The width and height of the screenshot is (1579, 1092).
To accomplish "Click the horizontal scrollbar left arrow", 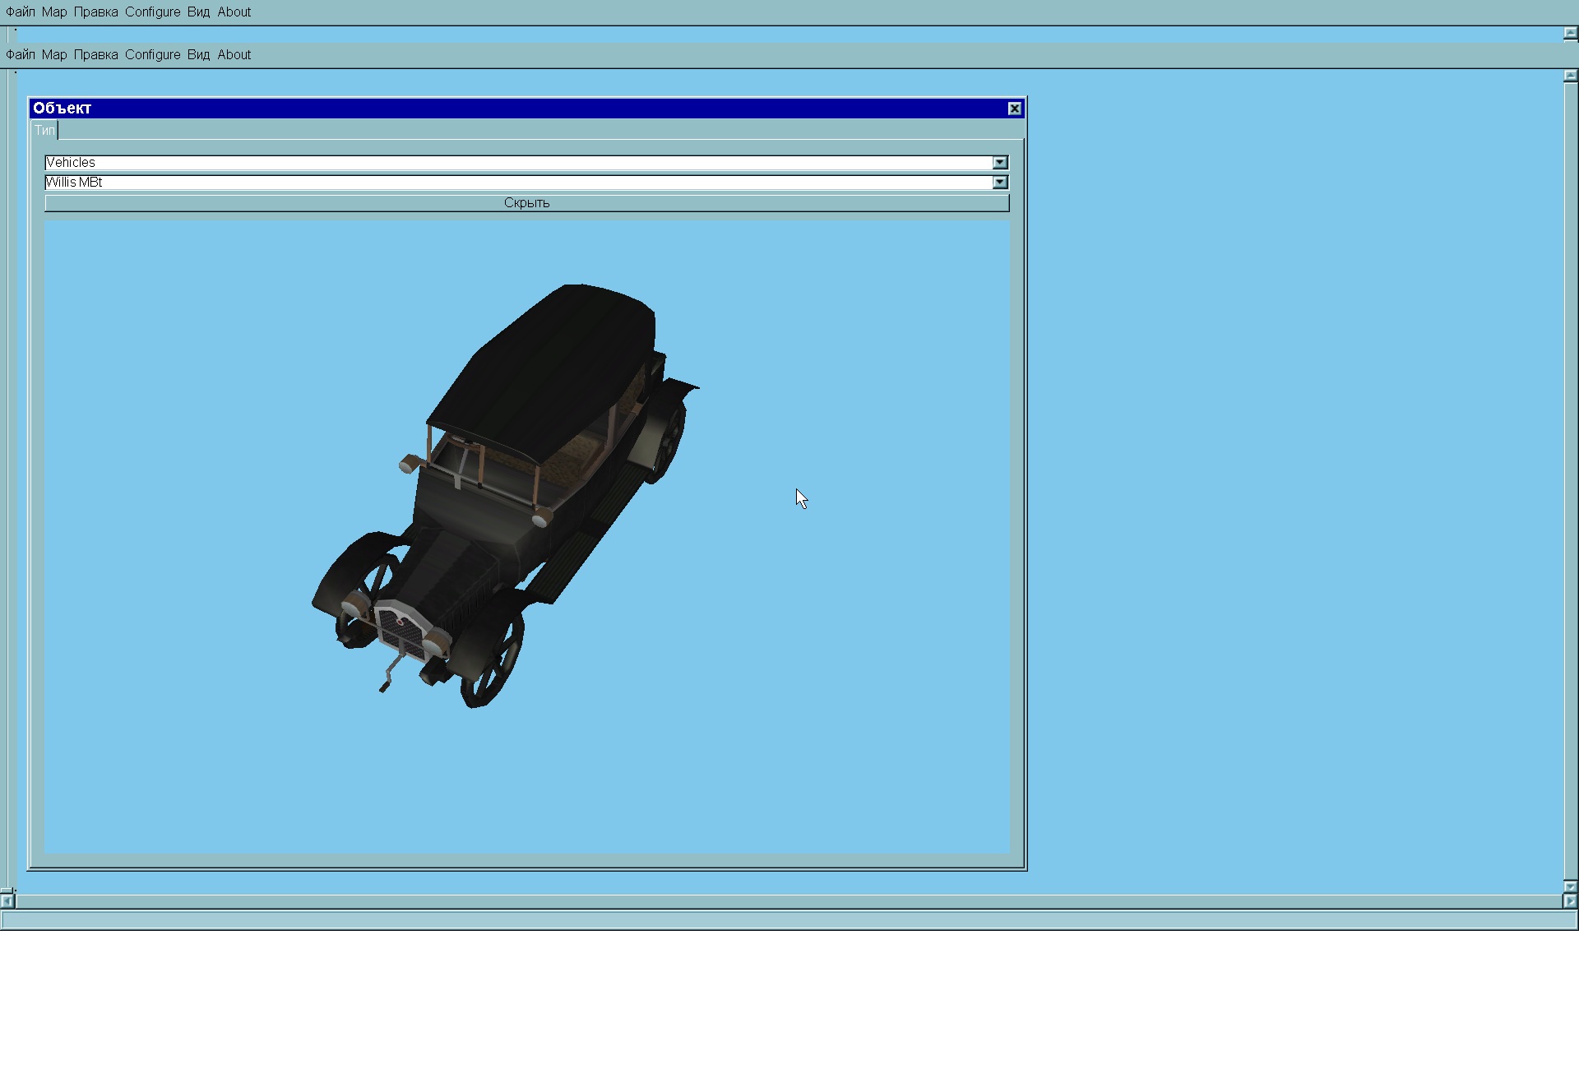I will [x=7, y=901].
